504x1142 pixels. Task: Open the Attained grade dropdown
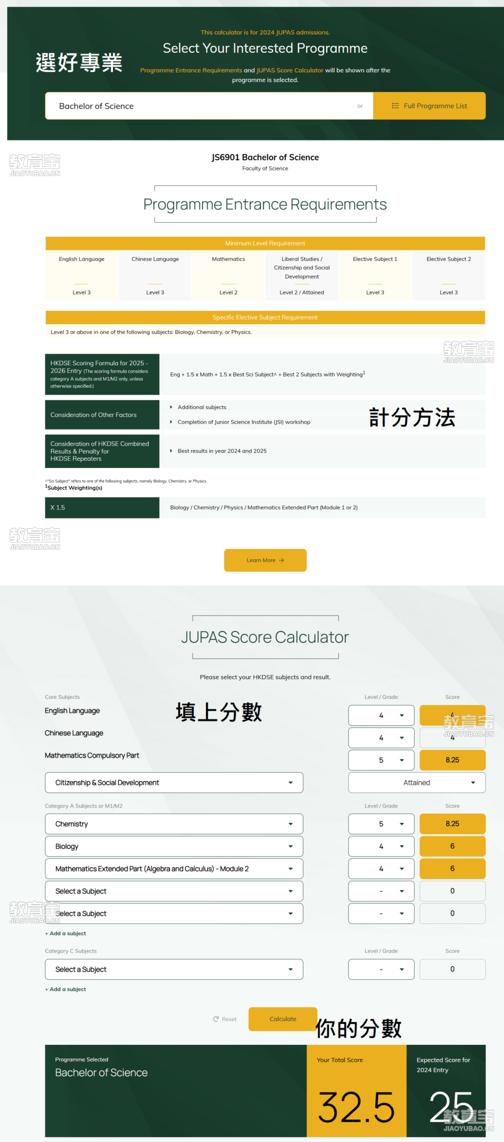click(417, 782)
